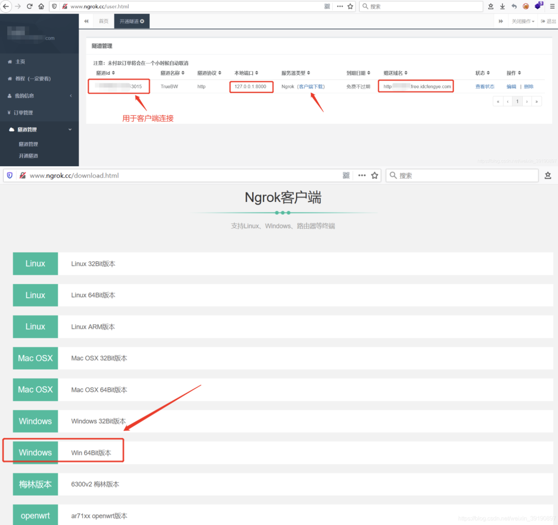The image size is (558, 525).
Task: Bookmark download.html with star icon
Action: point(375,175)
